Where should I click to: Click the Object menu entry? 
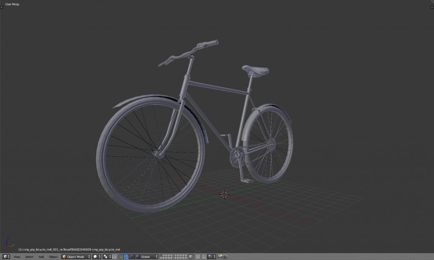(x=54, y=257)
